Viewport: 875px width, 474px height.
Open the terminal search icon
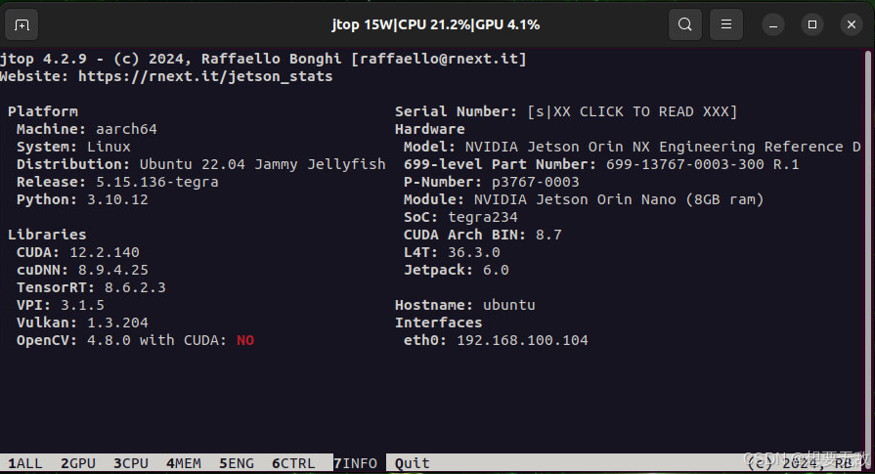pos(685,24)
